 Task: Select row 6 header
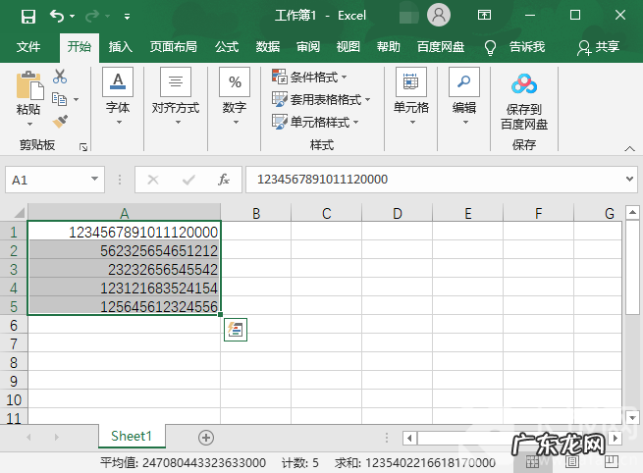coord(14,326)
